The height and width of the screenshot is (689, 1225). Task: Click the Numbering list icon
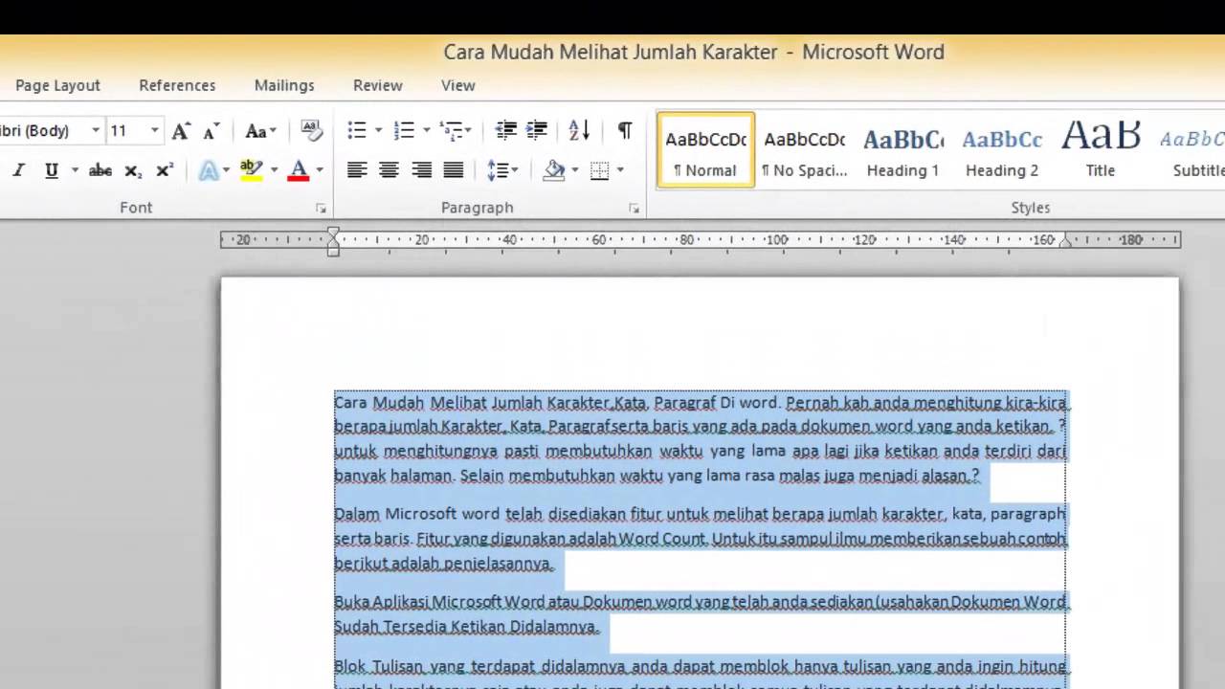tap(404, 130)
